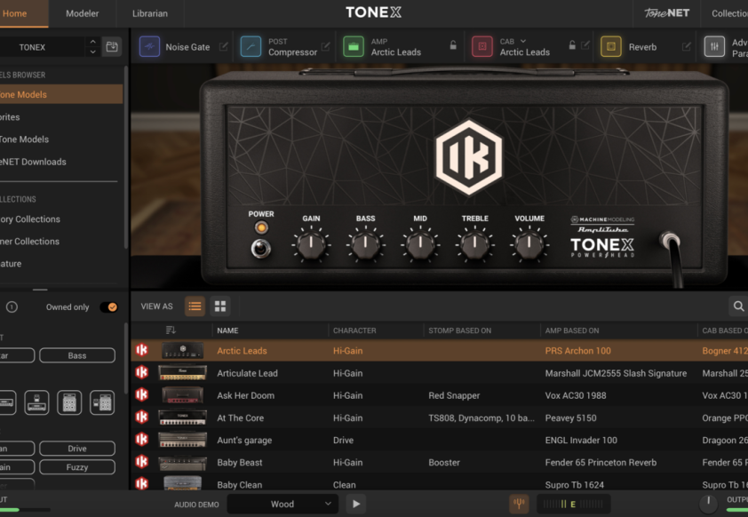
Task: Select the highlighted Tone Models entry
Action: [x=61, y=94]
